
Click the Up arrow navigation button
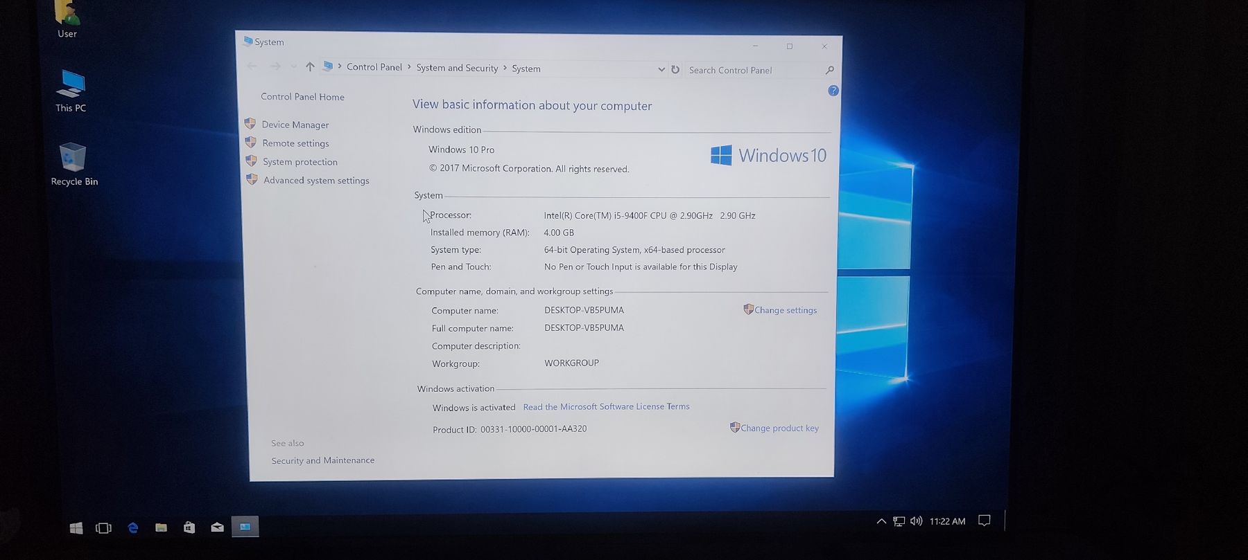point(310,66)
